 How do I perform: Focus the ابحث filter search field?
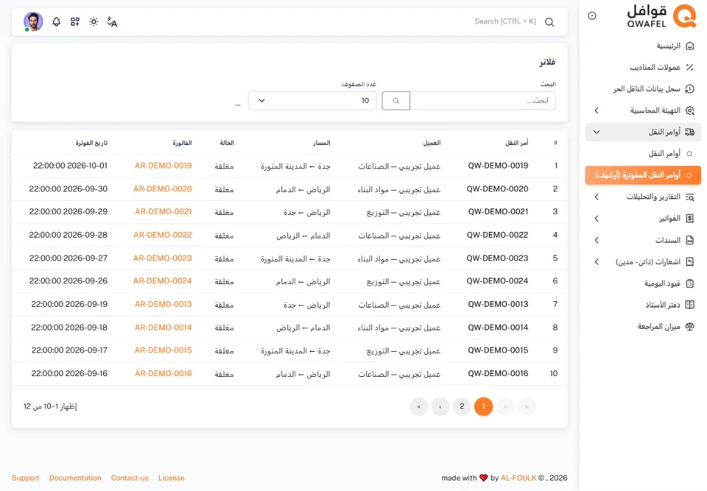point(482,101)
